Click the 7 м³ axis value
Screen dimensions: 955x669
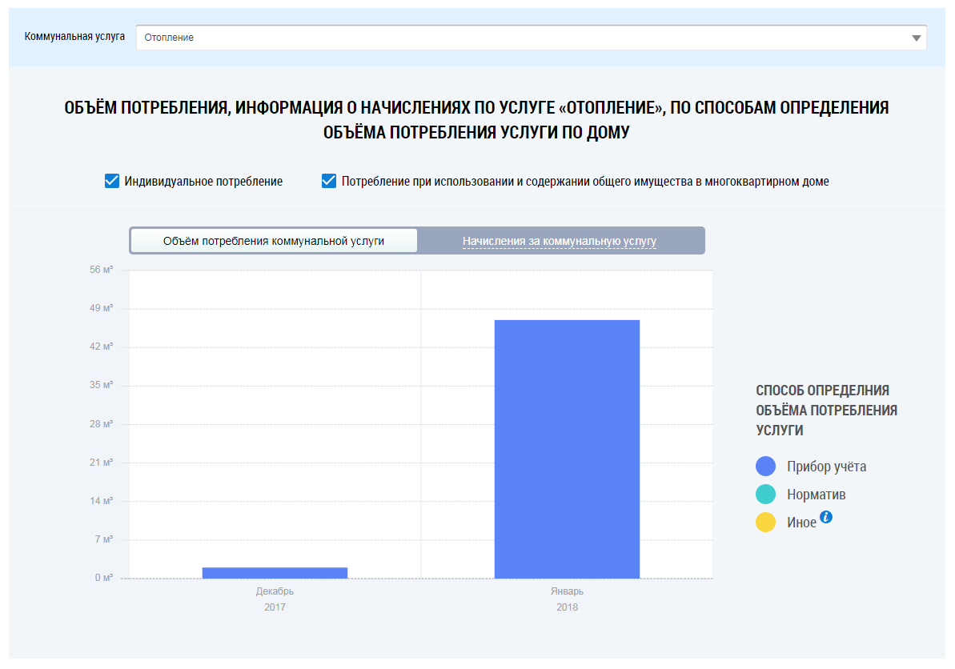coord(103,539)
